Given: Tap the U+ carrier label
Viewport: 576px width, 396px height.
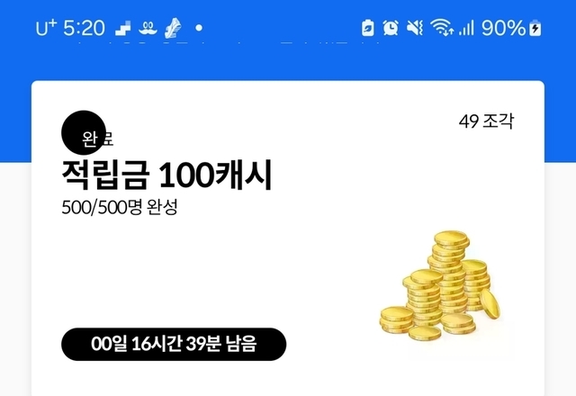Looking at the screenshot, I should coord(46,28).
